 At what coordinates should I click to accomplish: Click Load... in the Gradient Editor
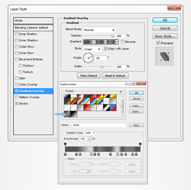pyautogui.click(x=137, y=106)
